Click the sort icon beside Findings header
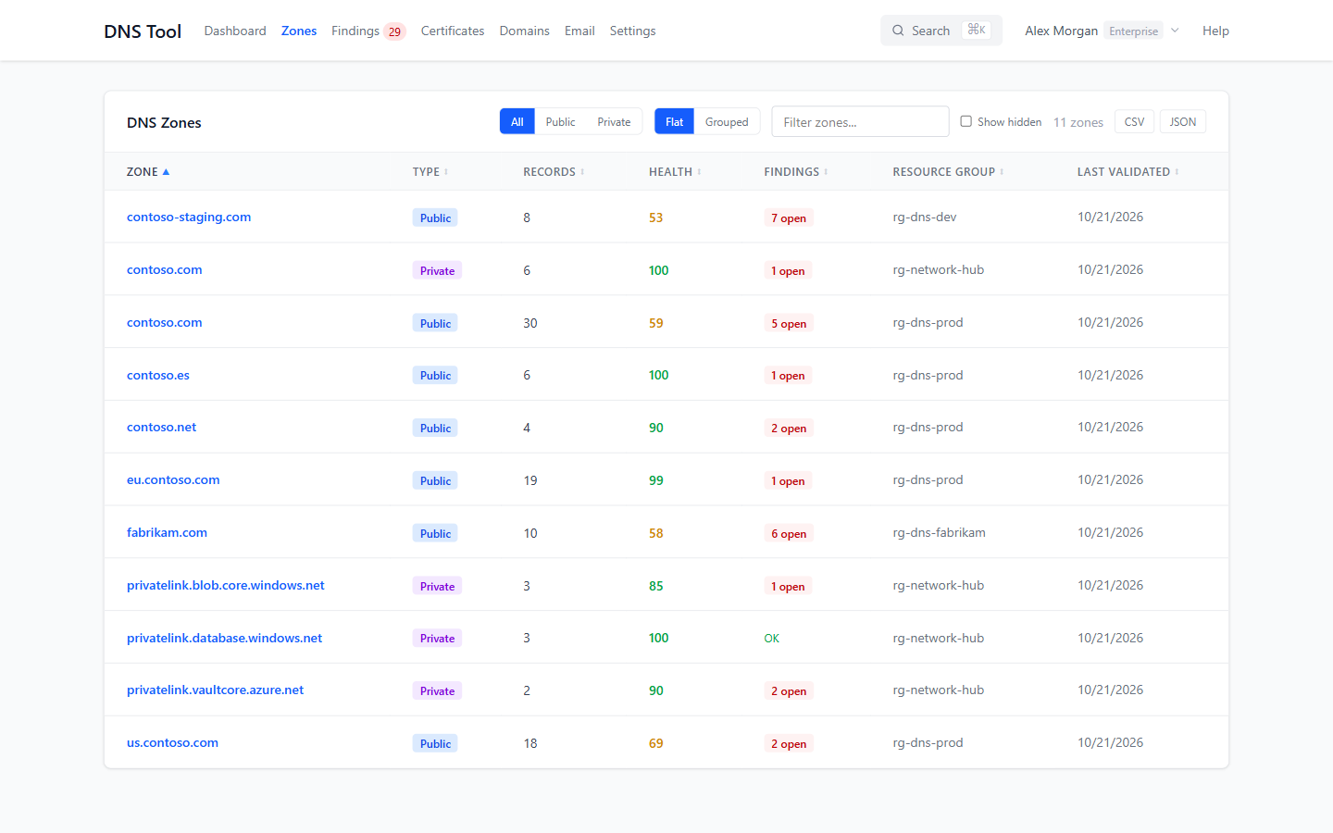This screenshot has height=833, width=1333. [826, 172]
